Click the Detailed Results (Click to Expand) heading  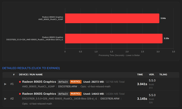pos(31,68)
